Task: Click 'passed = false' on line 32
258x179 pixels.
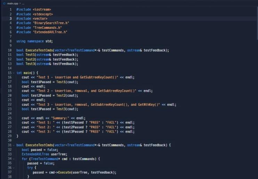Action: coord(43,150)
